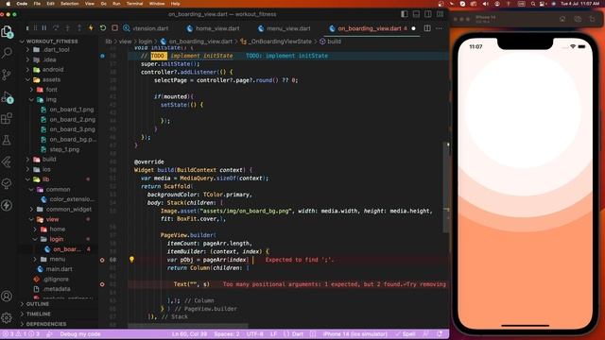
Task: Open the Search view in activity bar
Action: point(7,53)
